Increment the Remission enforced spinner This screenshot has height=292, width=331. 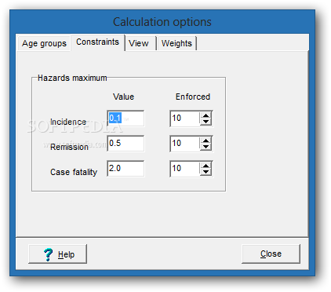(x=206, y=141)
